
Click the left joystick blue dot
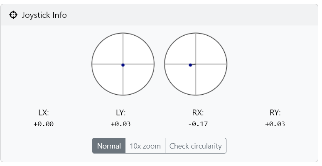point(123,65)
